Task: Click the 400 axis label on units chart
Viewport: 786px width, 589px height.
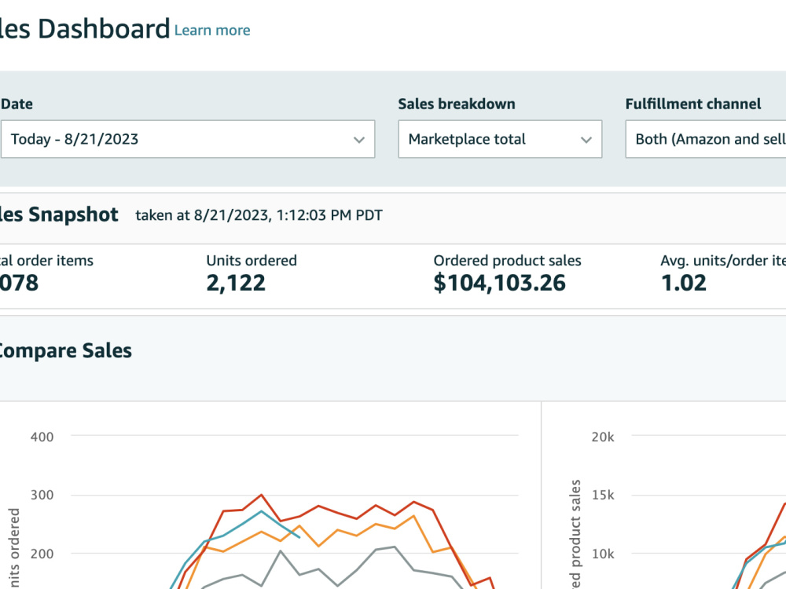Action: click(42, 437)
